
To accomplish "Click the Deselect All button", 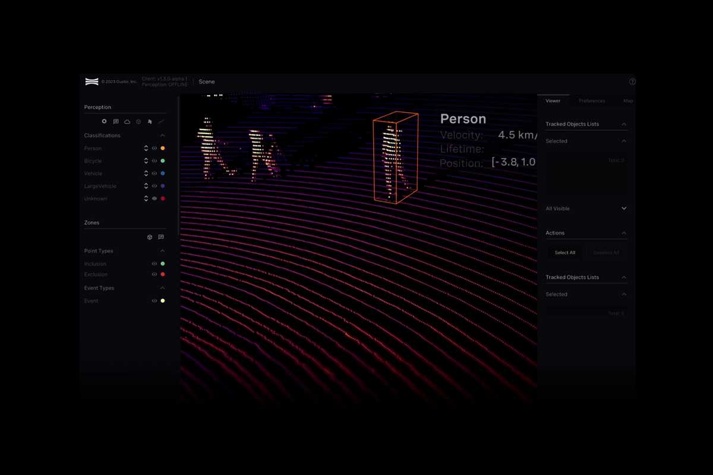I will (606, 253).
